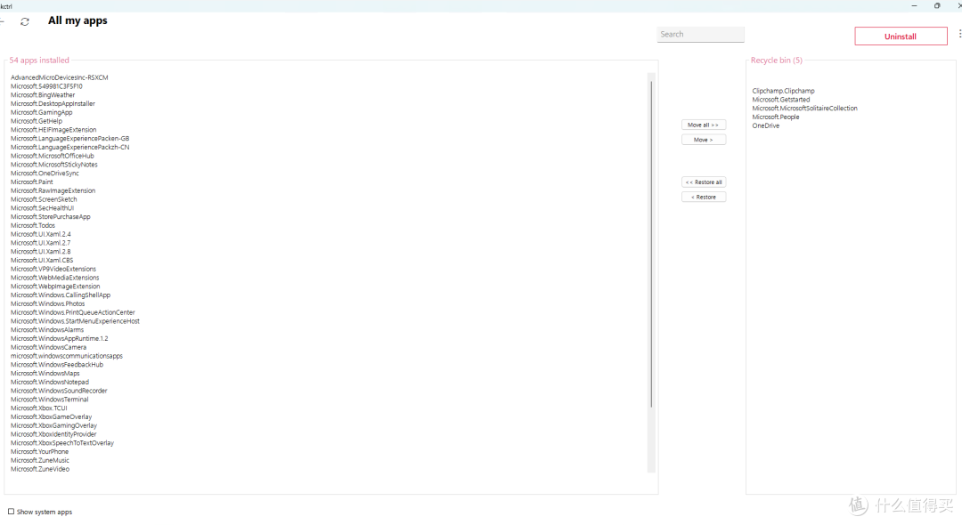
Task: Select Microsoft.Todos app
Action: pos(33,225)
